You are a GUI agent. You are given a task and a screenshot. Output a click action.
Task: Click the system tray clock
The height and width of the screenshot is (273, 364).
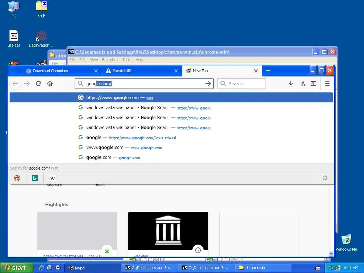pos(351,268)
